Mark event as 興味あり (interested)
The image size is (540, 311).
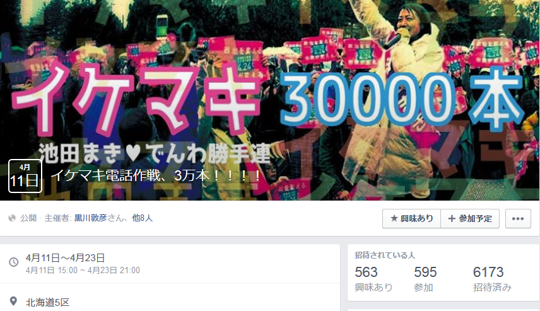(411, 218)
